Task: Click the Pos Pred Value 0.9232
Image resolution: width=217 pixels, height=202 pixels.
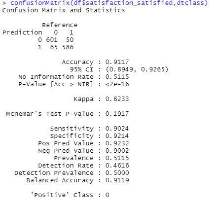Action: [117, 143]
